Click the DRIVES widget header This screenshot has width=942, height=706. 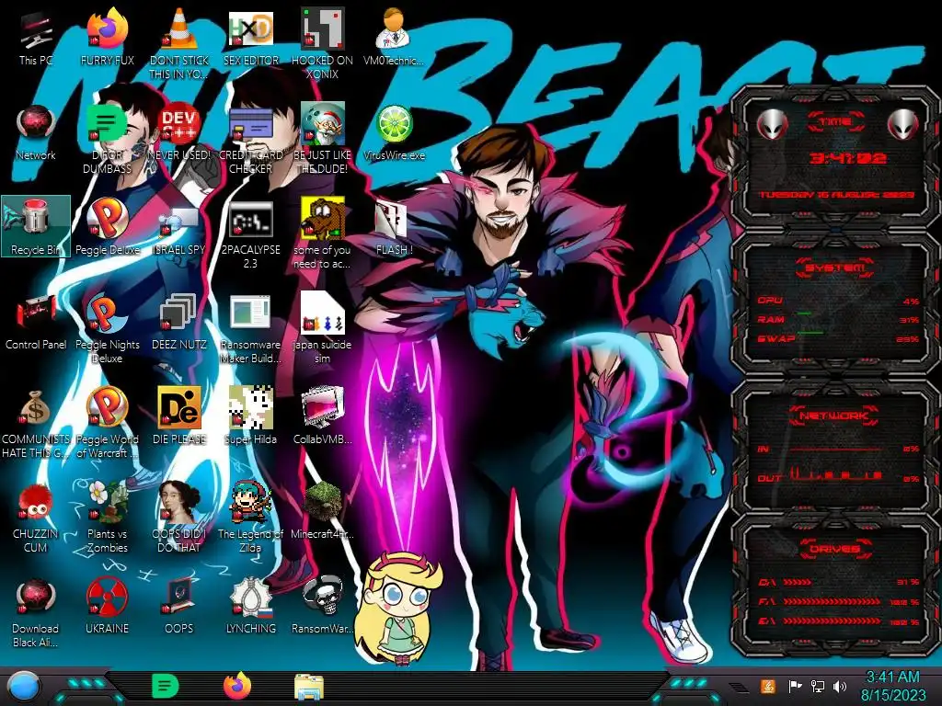pyautogui.click(x=834, y=548)
